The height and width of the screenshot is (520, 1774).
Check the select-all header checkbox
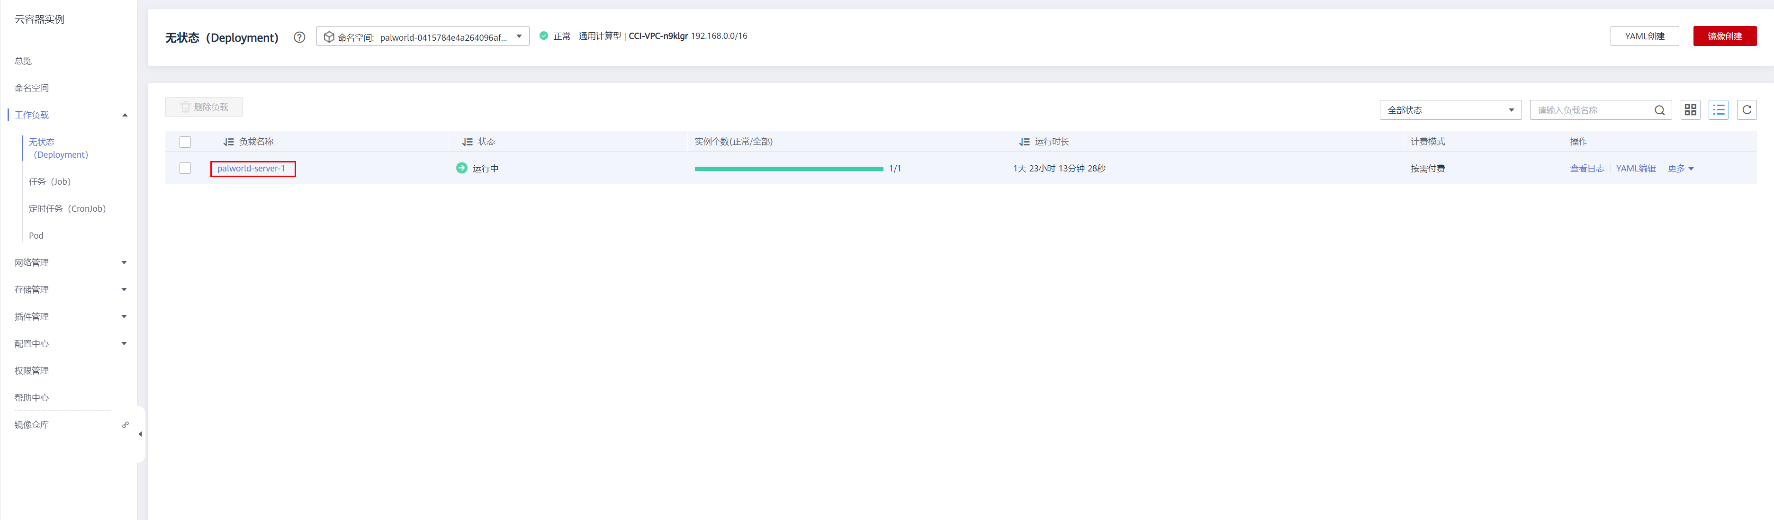[185, 142]
